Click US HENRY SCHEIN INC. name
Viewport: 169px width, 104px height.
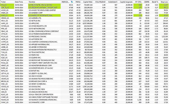pos(37,84)
